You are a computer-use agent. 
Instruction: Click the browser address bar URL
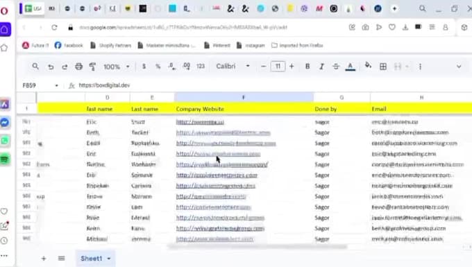click(183, 27)
